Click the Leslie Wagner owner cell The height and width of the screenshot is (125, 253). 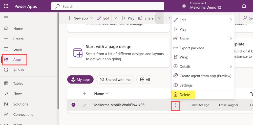coord(228,105)
